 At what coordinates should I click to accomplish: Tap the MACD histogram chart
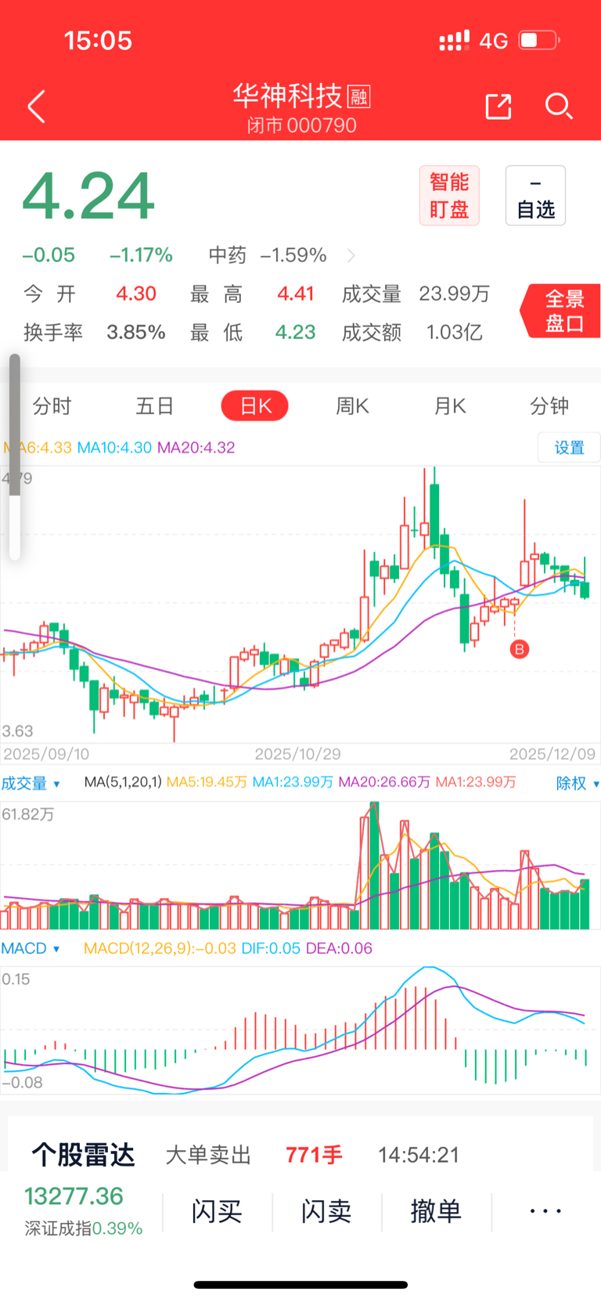pyautogui.click(x=300, y=1030)
